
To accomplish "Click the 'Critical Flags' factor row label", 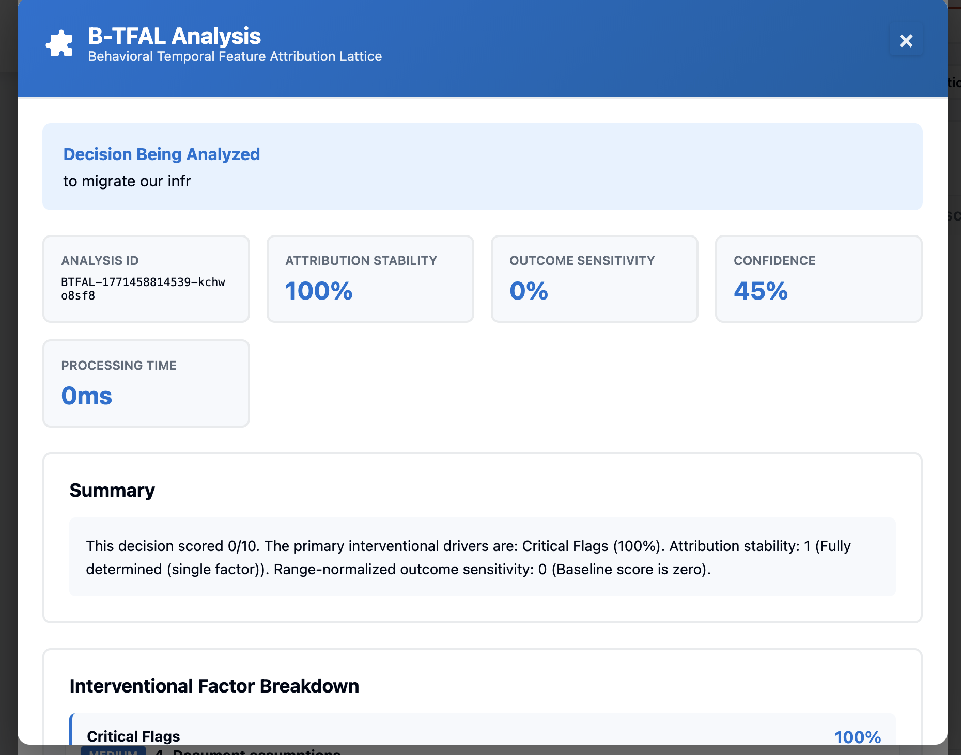I will tap(133, 736).
